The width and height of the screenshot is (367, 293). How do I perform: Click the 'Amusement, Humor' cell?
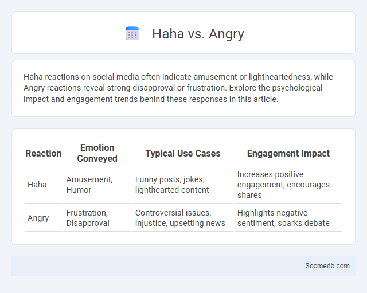pos(97,185)
